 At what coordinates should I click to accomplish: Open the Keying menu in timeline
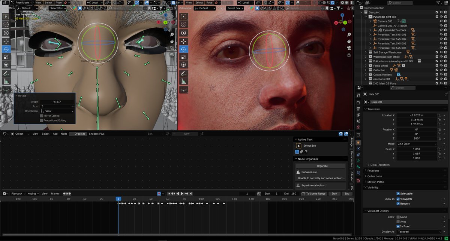click(x=33, y=193)
